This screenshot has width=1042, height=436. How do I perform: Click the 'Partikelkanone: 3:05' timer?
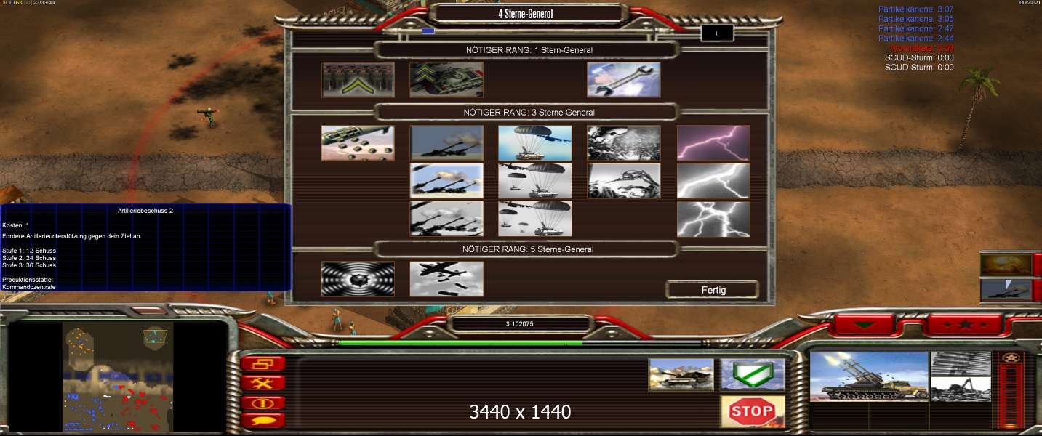pos(916,19)
